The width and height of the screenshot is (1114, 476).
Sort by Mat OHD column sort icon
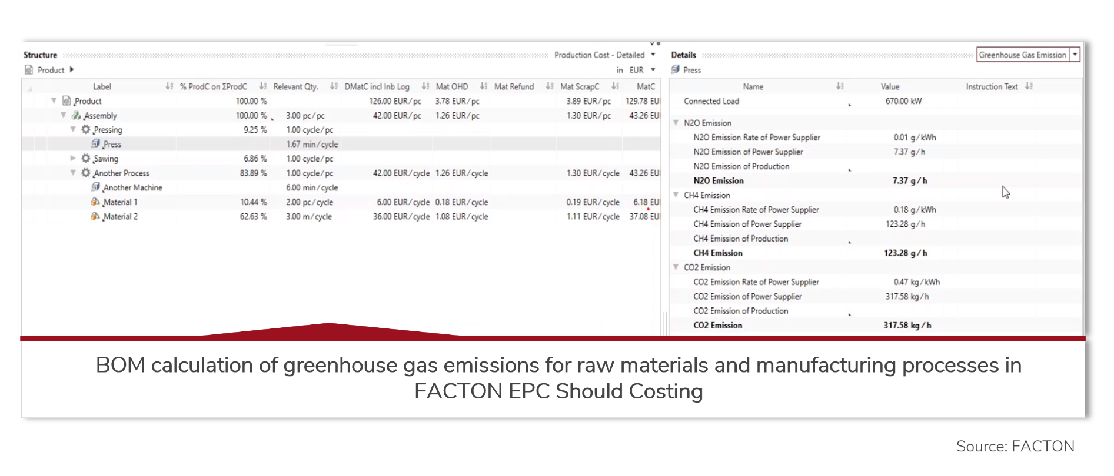pyautogui.click(x=483, y=86)
